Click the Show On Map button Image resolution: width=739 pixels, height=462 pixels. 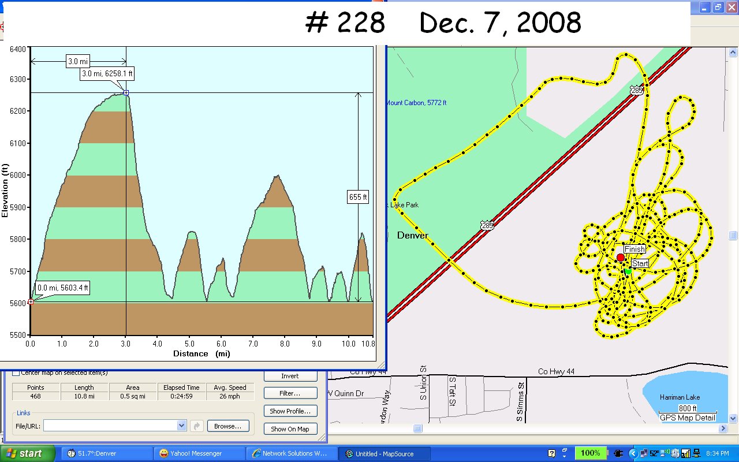point(290,429)
